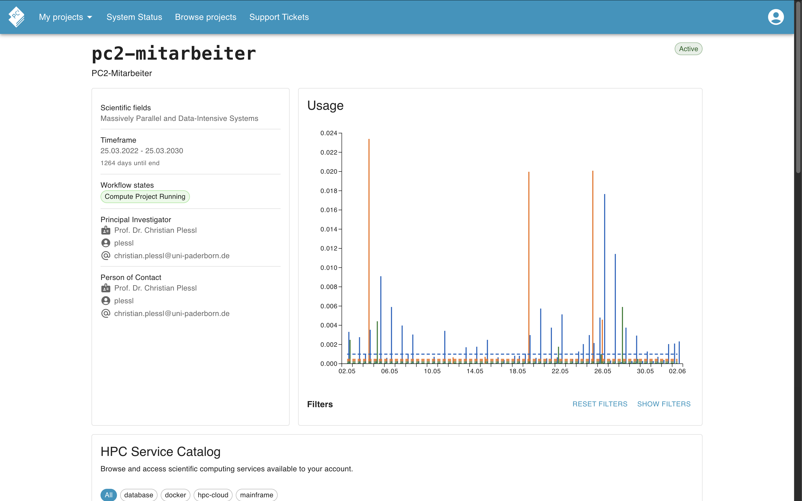This screenshot has height=501, width=802.
Task: Click Massively Parallel and Data-Intensive Systems text
Action: [179, 118]
